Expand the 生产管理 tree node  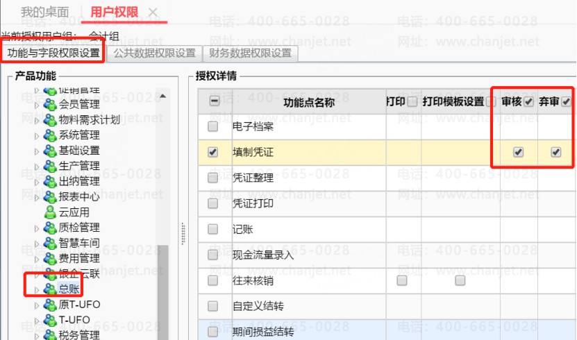[x=37, y=166]
